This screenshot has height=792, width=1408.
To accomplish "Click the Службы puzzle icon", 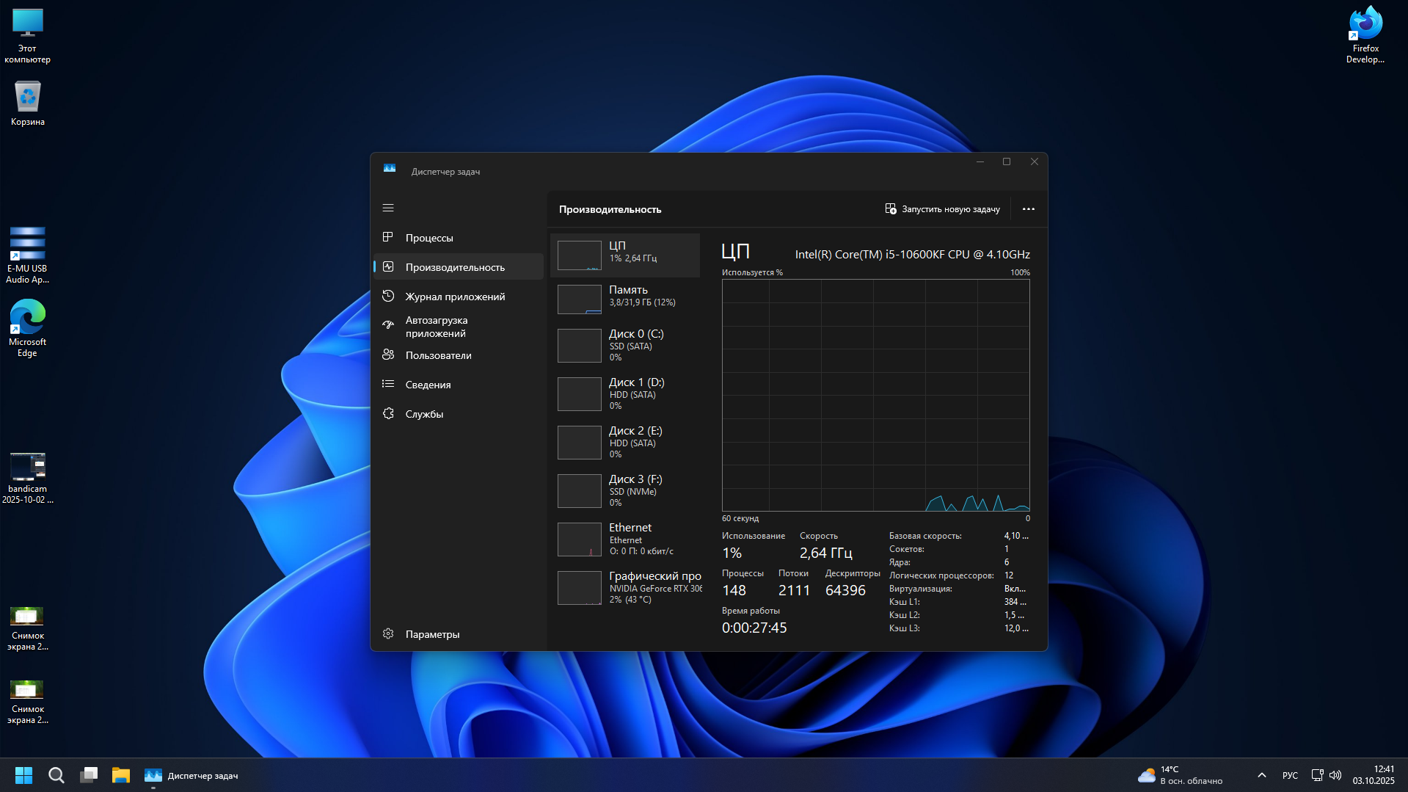I will pos(388,413).
